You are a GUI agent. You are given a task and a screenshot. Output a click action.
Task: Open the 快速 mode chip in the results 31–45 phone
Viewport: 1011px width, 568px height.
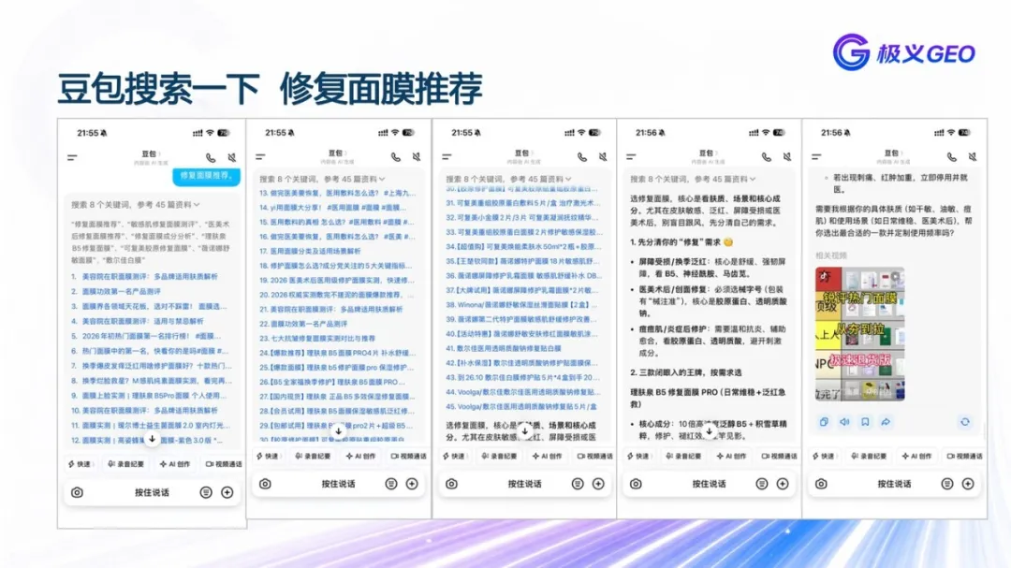(x=454, y=456)
